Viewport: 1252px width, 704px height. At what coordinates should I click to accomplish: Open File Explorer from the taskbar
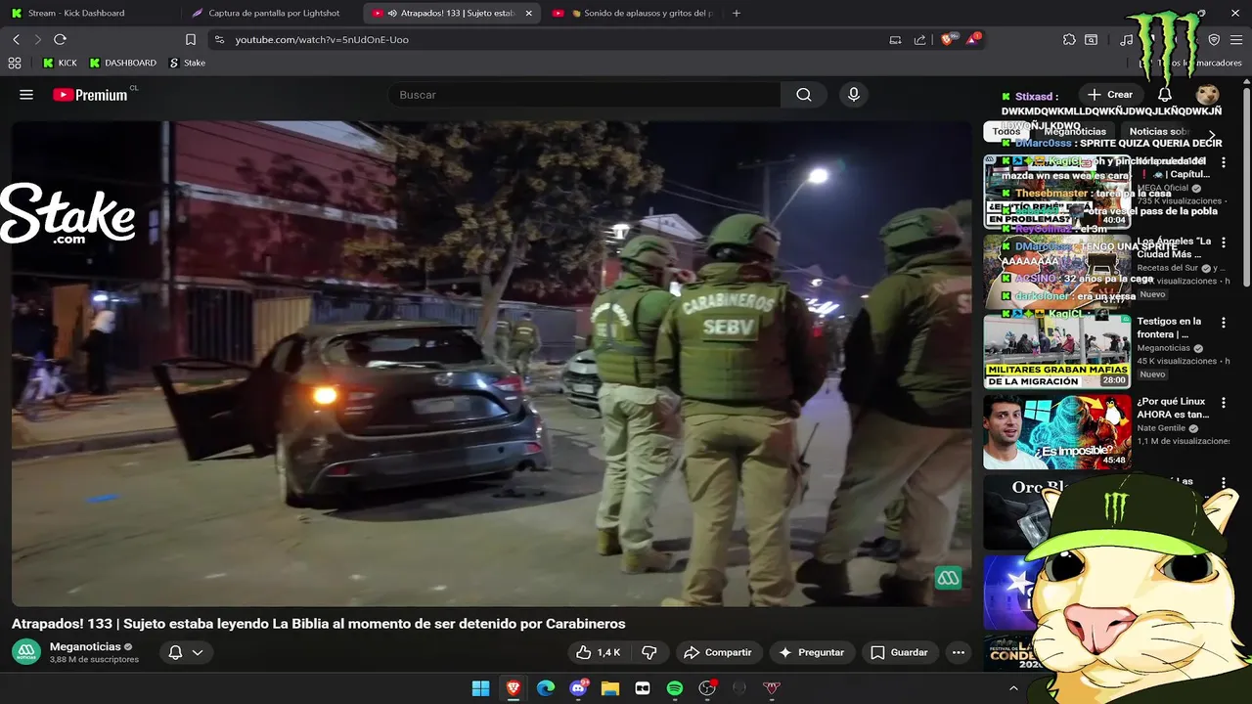[610, 688]
